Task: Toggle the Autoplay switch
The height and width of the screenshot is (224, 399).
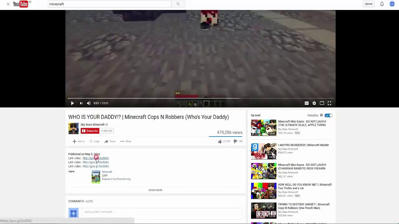Action: pyautogui.click(x=329, y=115)
